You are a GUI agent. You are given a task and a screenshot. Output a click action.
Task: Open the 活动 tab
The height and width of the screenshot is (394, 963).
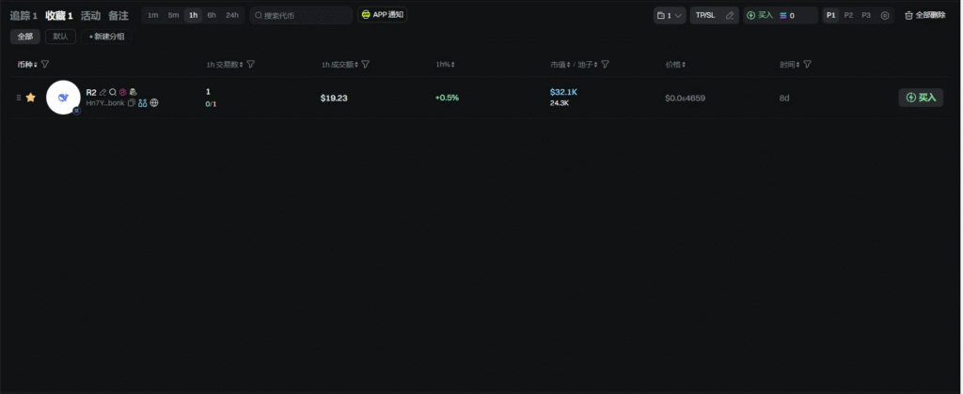pos(90,16)
